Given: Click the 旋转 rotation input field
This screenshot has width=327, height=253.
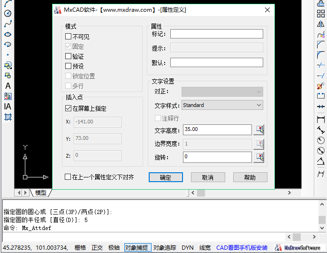Looking at the screenshot, I should click(x=217, y=157).
